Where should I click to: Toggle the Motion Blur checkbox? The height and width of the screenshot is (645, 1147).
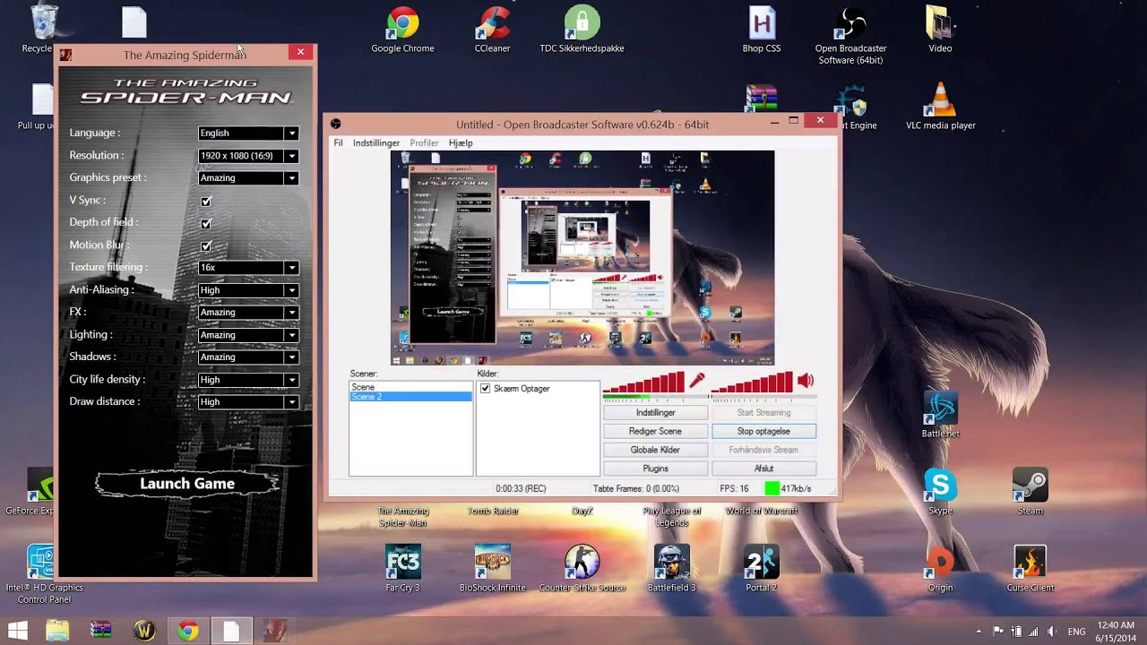pyautogui.click(x=206, y=245)
